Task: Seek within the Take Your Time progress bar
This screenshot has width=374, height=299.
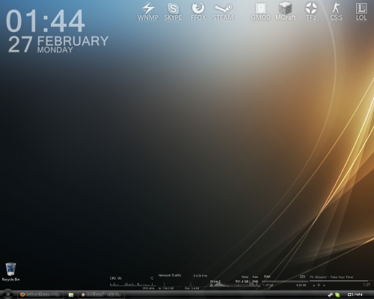Action: coord(339,281)
